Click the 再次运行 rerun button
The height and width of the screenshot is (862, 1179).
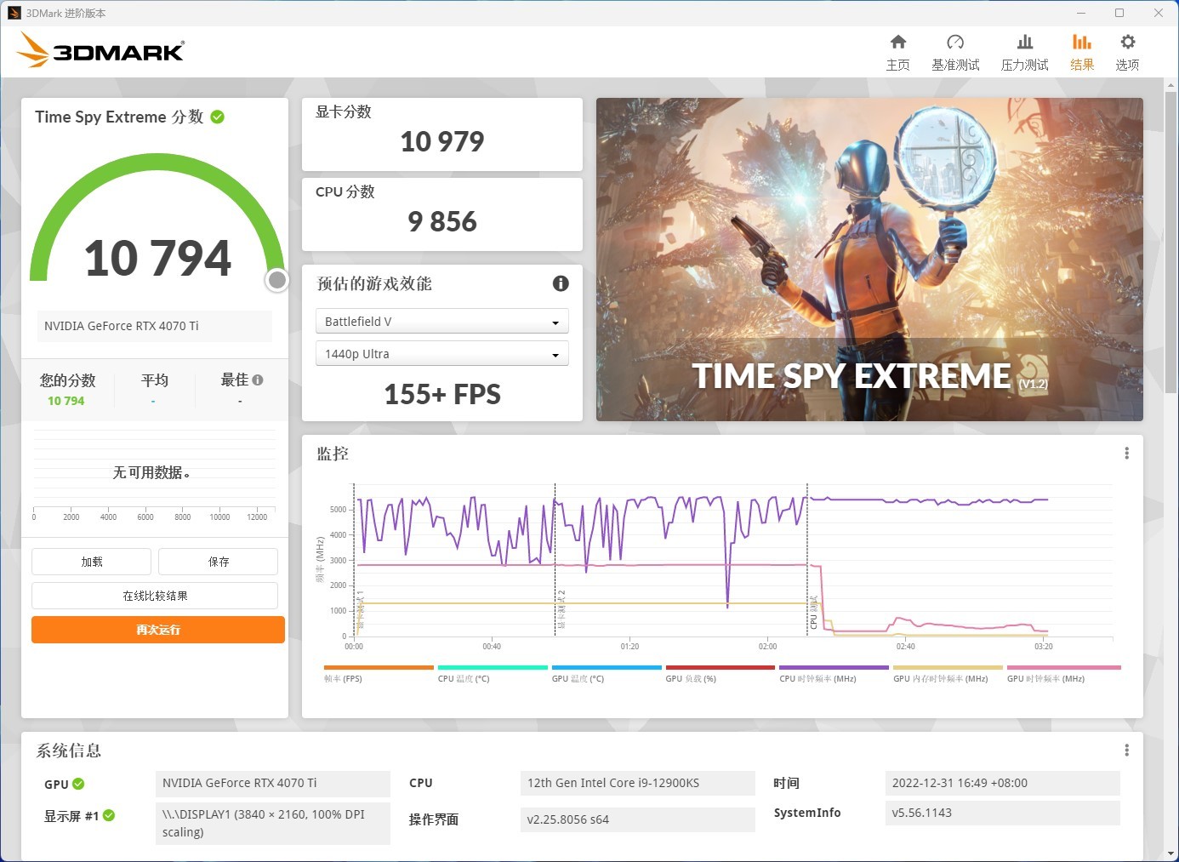pos(157,630)
